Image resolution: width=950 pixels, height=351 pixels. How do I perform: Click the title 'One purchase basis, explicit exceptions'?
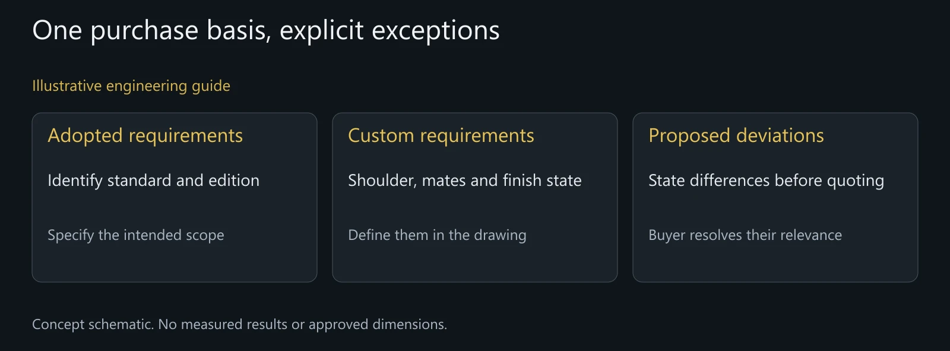(x=266, y=30)
